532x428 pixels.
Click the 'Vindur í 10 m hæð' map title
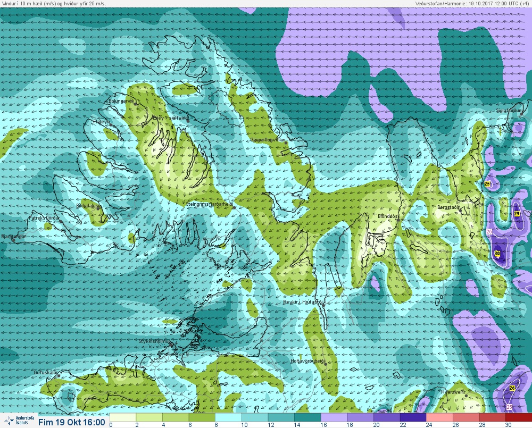click(54, 3)
